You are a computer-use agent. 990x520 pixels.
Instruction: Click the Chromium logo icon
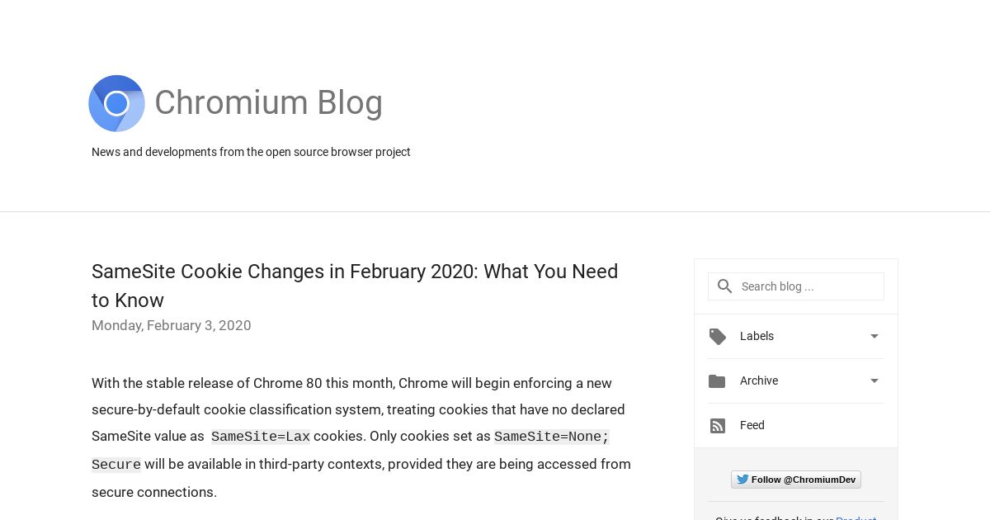click(x=116, y=103)
